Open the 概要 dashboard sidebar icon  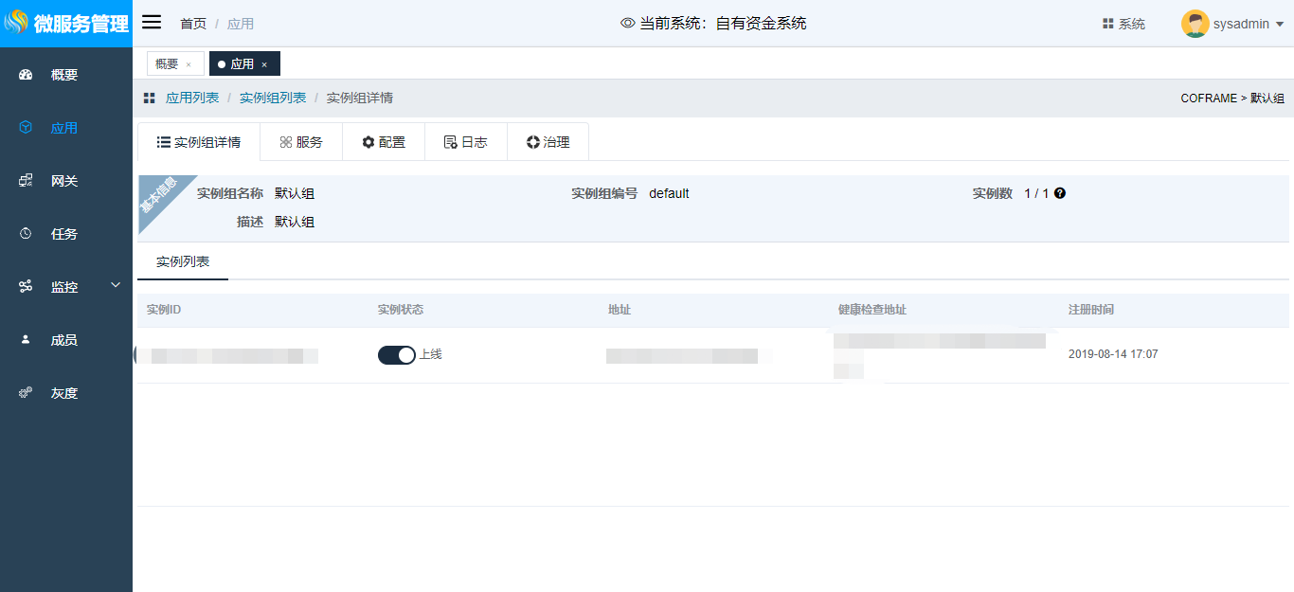(x=27, y=75)
